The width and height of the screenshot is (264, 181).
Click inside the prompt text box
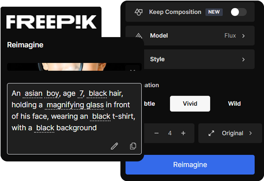[74, 119]
